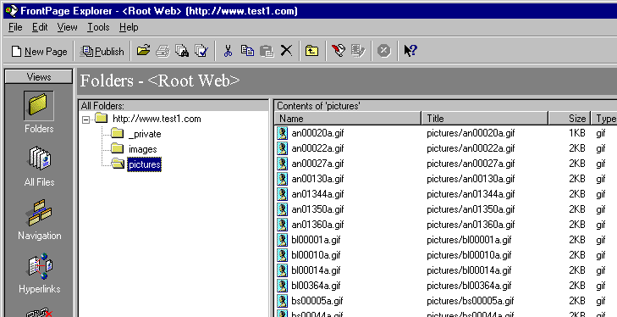Click the 1KB size of an00020a.gif
This screenshot has width=617, height=317.
click(577, 133)
